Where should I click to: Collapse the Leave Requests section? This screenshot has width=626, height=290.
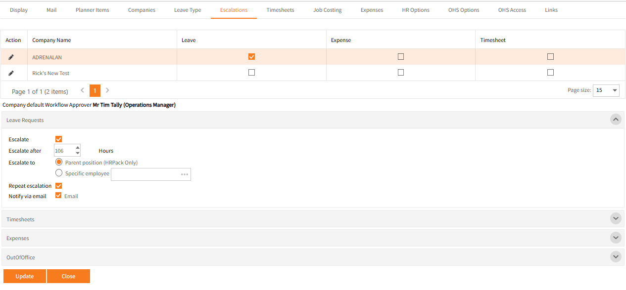(616, 120)
